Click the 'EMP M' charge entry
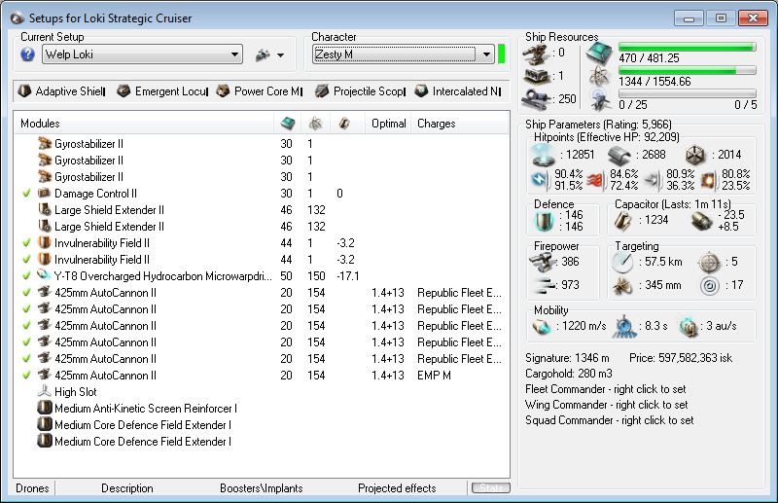The image size is (778, 503). pos(434,376)
